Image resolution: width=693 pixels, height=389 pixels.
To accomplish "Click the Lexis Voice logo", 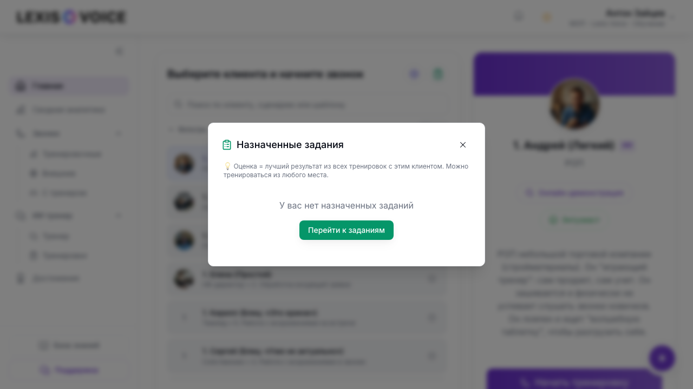I will tap(71, 17).
